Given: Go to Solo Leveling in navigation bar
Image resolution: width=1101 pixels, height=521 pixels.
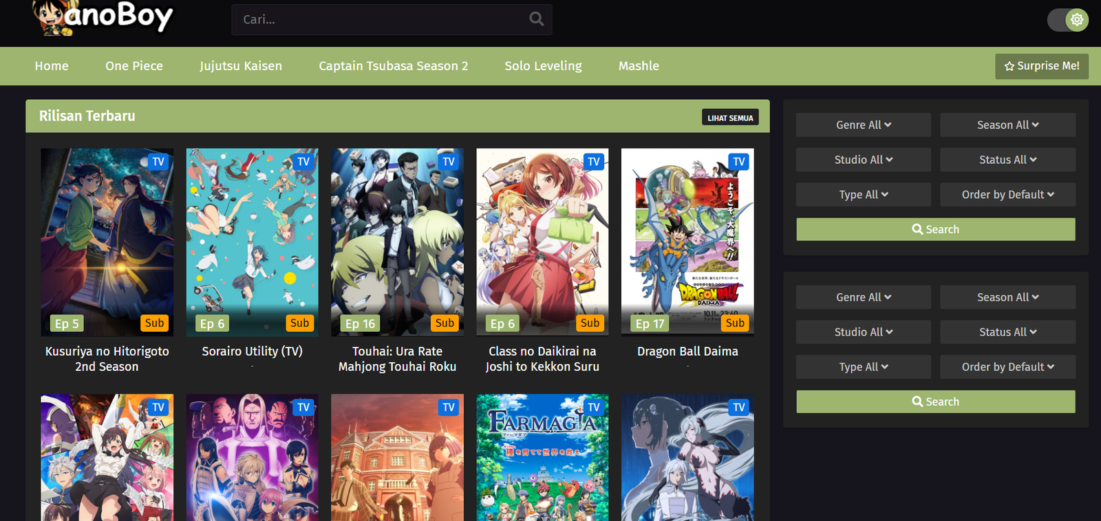Looking at the screenshot, I should point(543,66).
